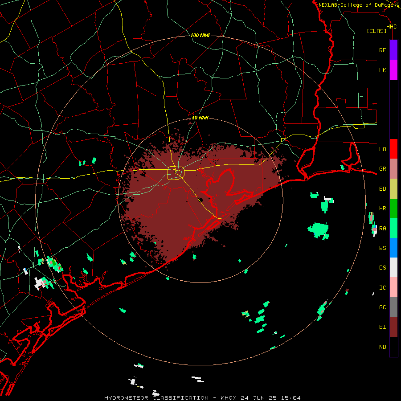The width and height of the screenshot is (401, 401).
Task: Click the large brown biological echo area
Action: click(x=194, y=200)
